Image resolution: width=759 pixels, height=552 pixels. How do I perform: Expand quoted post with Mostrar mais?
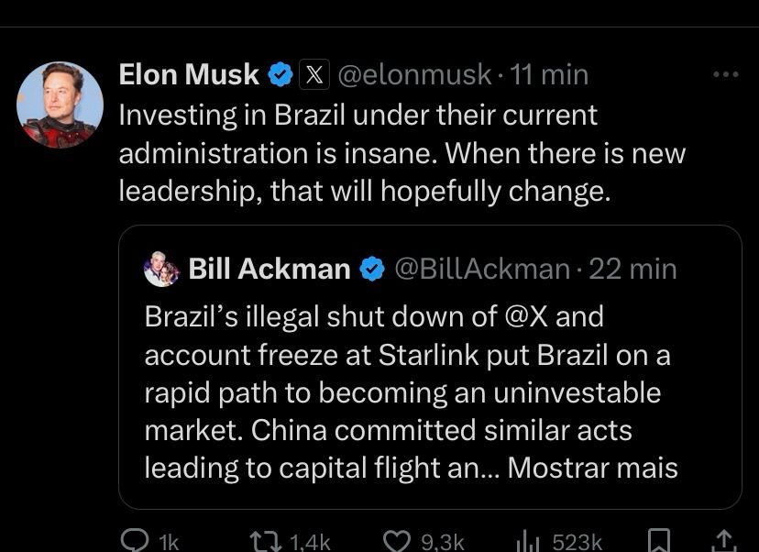click(592, 468)
